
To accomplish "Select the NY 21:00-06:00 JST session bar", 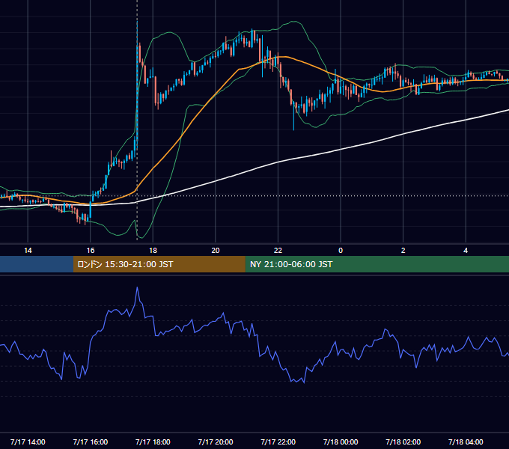I will pyautogui.click(x=377, y=264).
